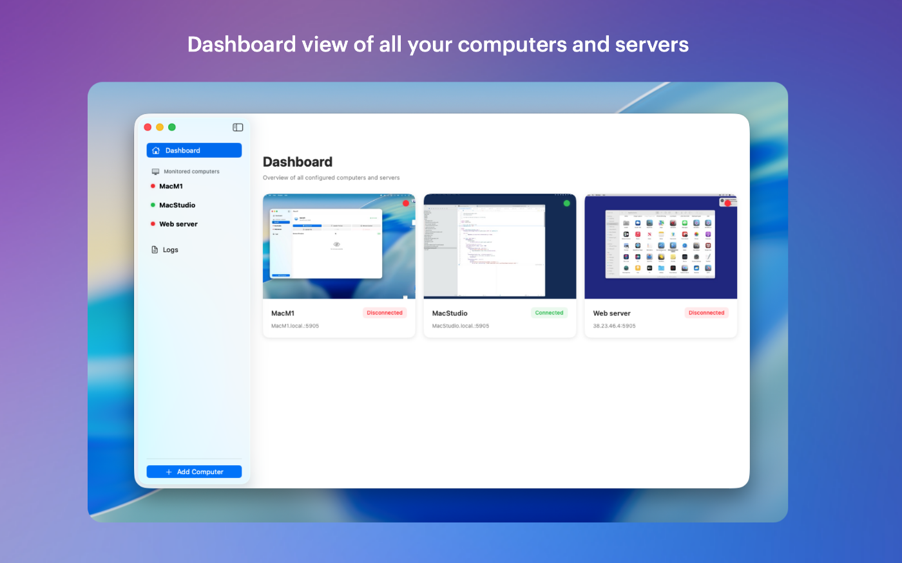Open the Dashboard sidebar item

pos(194,151)
